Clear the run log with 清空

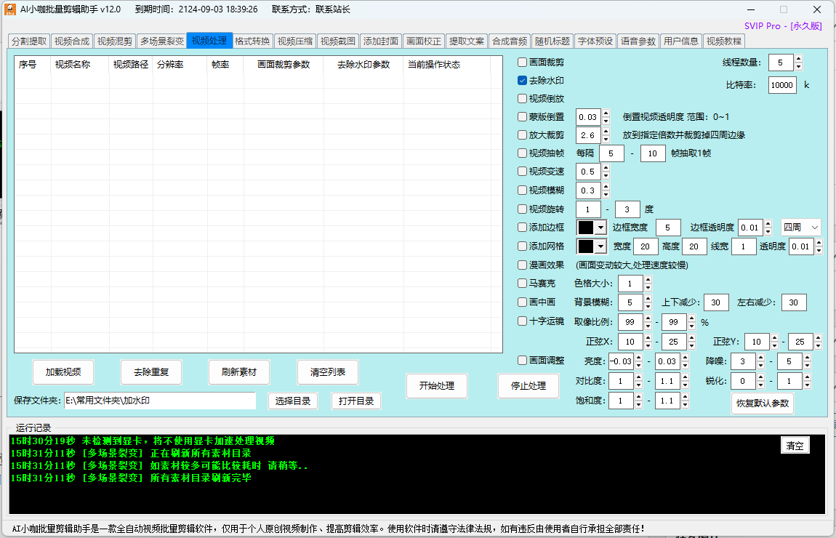tap(795, 446)
